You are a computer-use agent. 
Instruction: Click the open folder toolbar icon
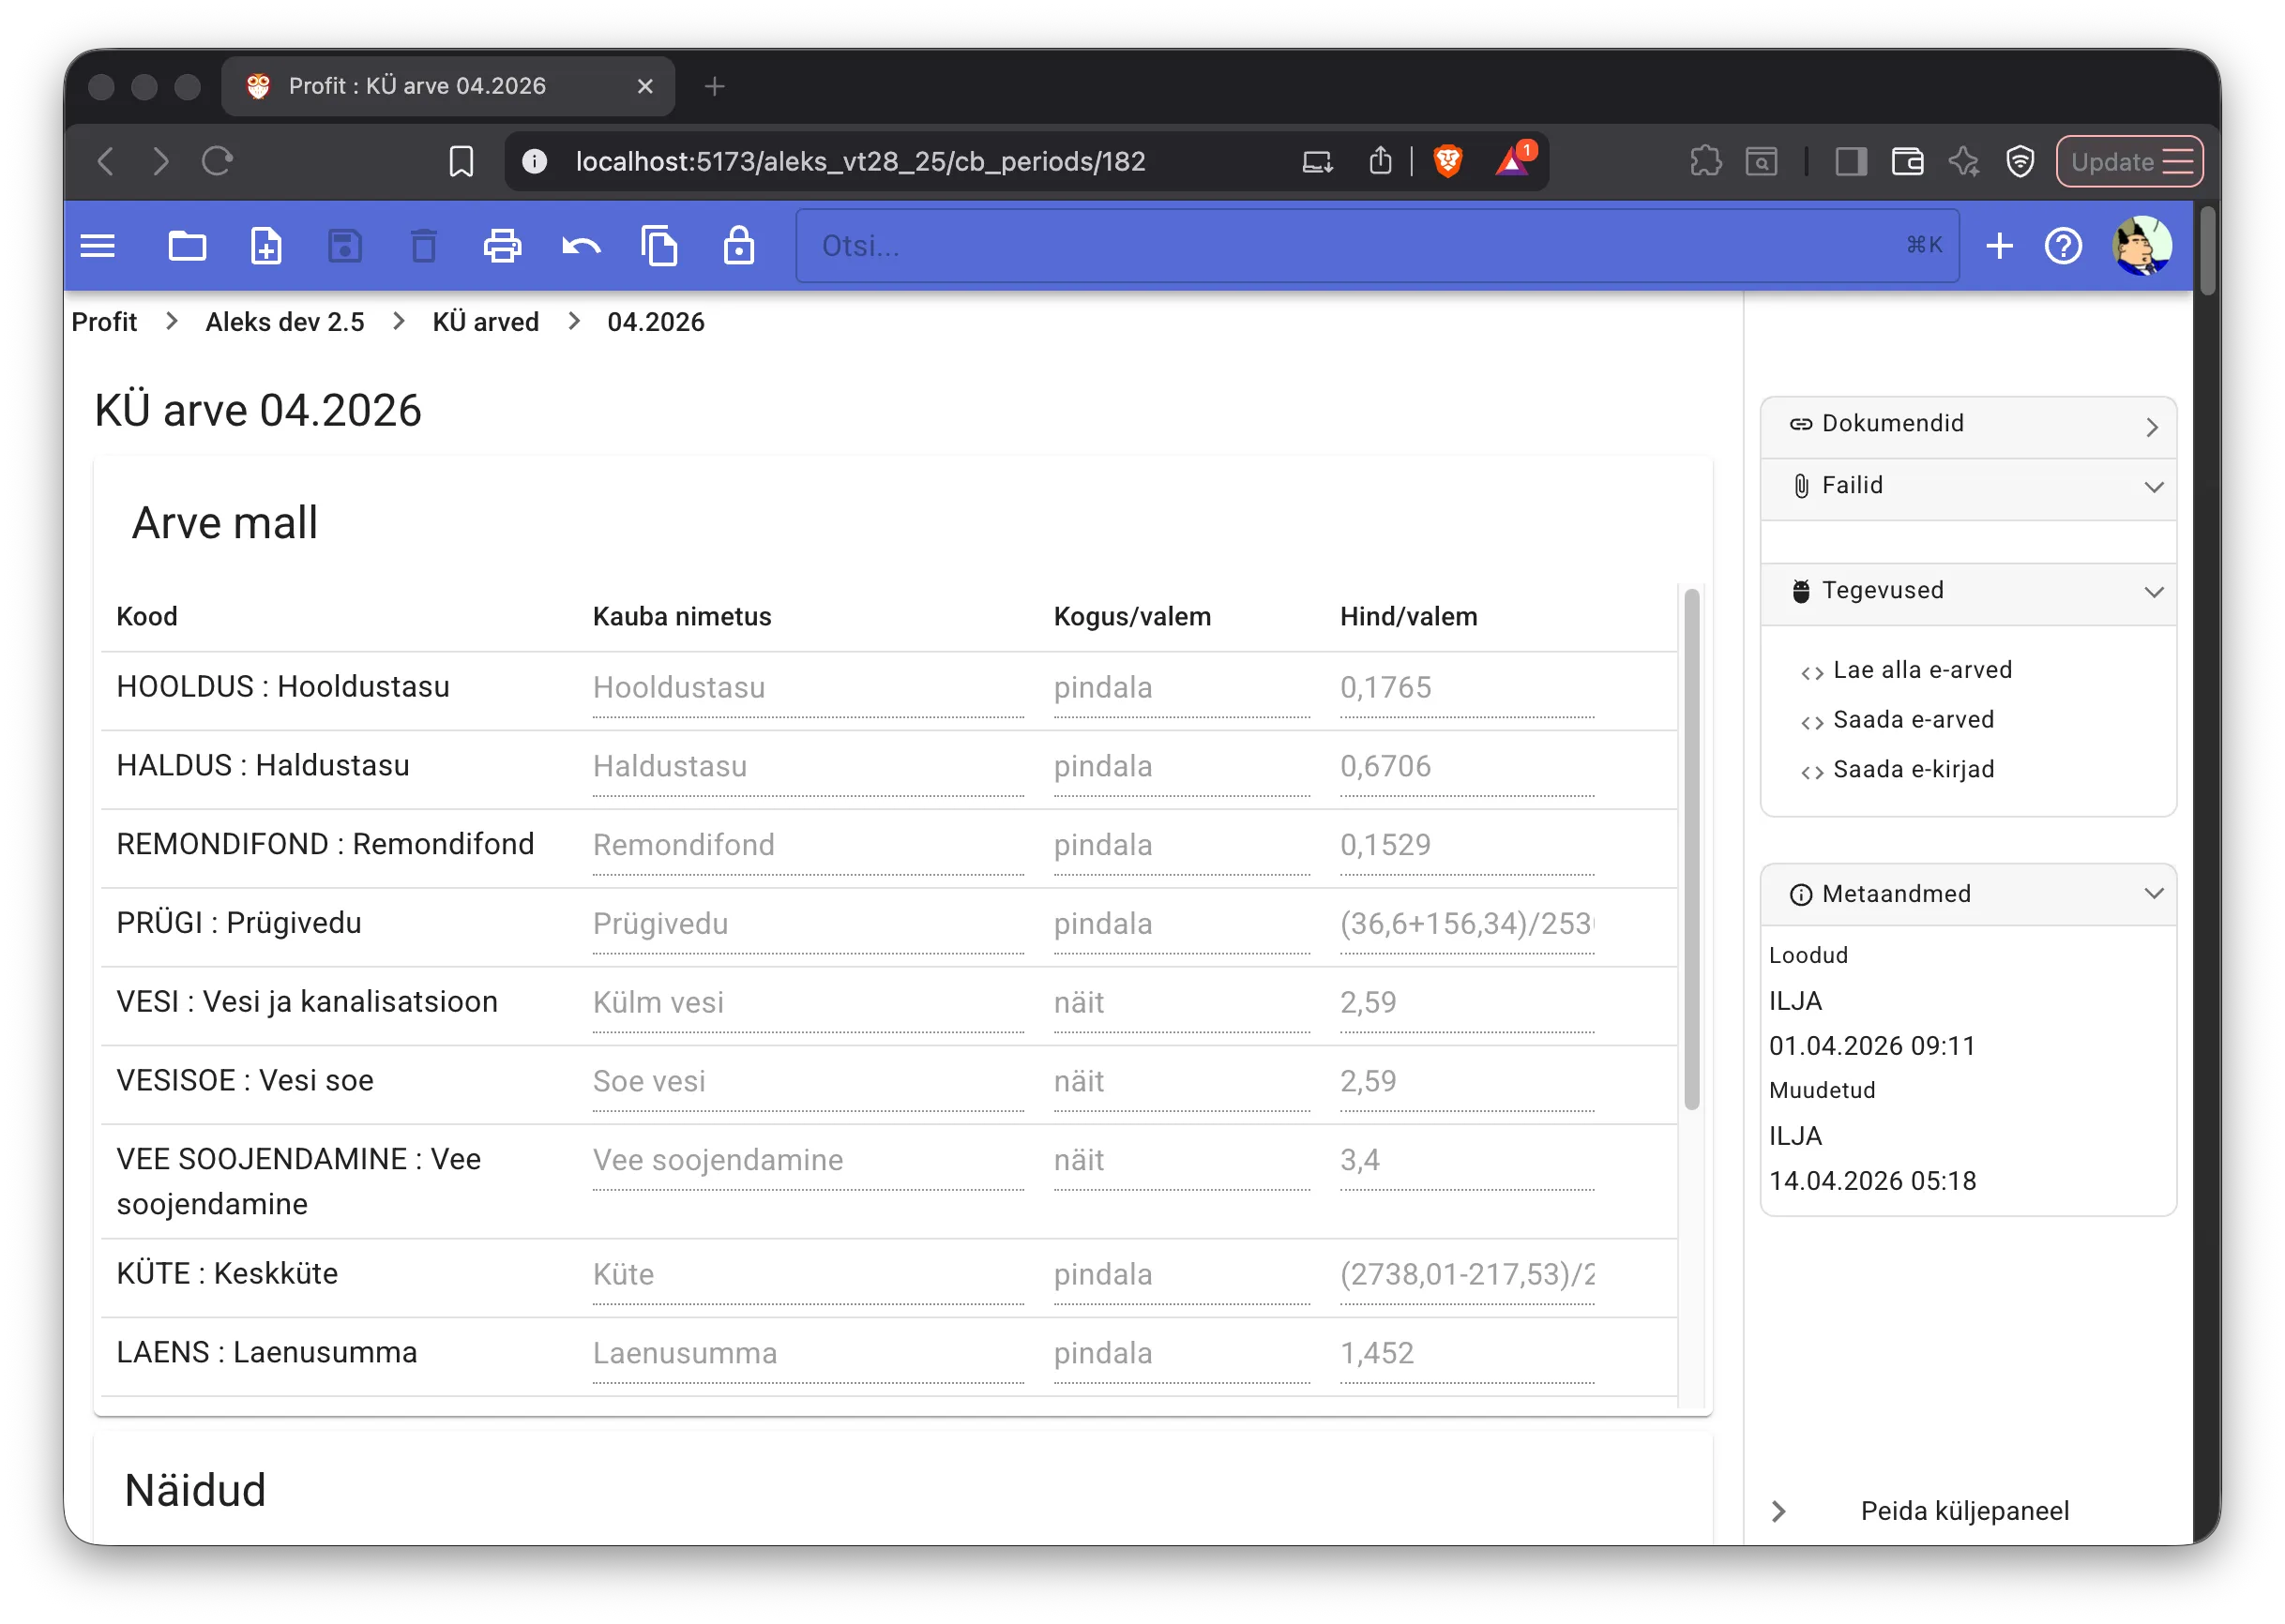187,246
